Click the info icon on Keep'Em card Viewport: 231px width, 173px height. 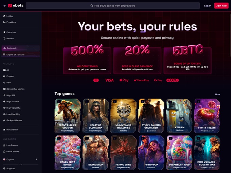[x=170, y=102]
